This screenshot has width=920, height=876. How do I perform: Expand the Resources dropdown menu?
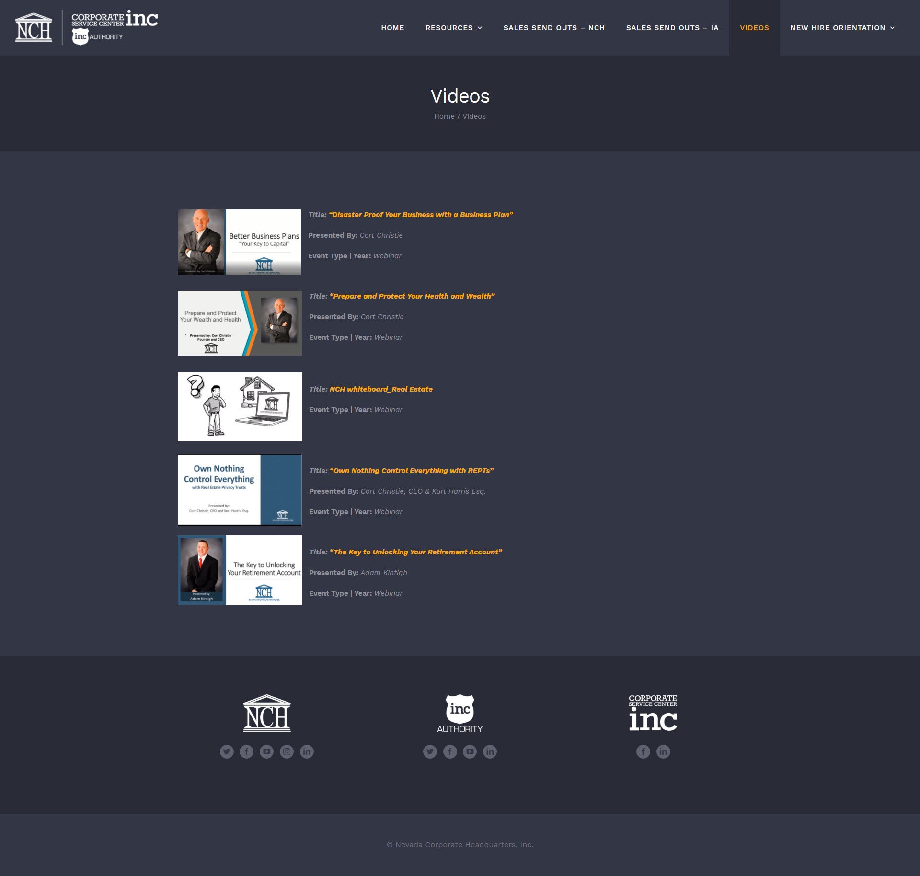[x=453, y=28]
